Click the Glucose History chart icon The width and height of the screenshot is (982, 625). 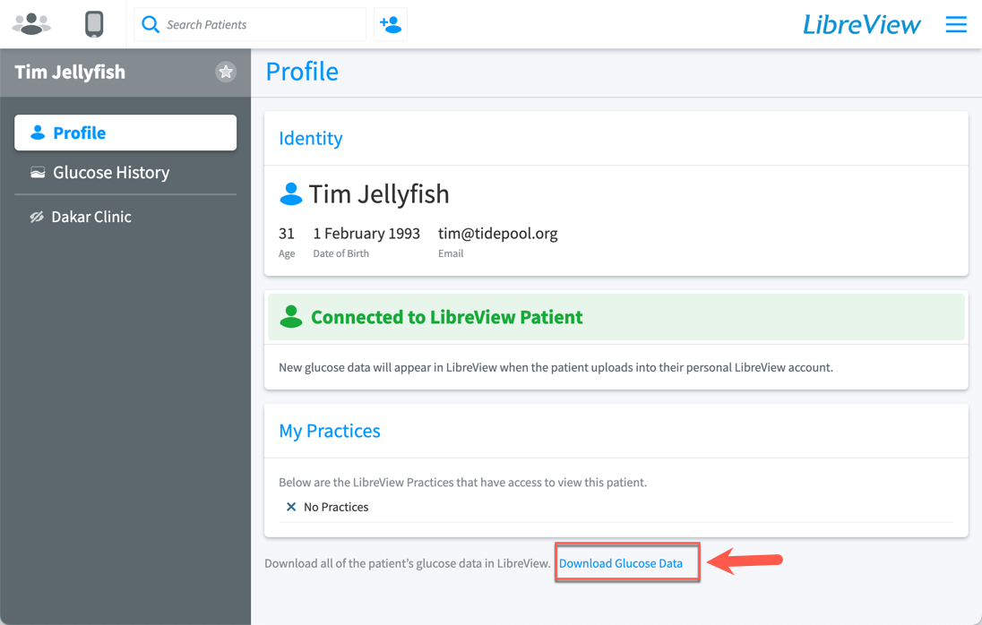coord(38,173)
